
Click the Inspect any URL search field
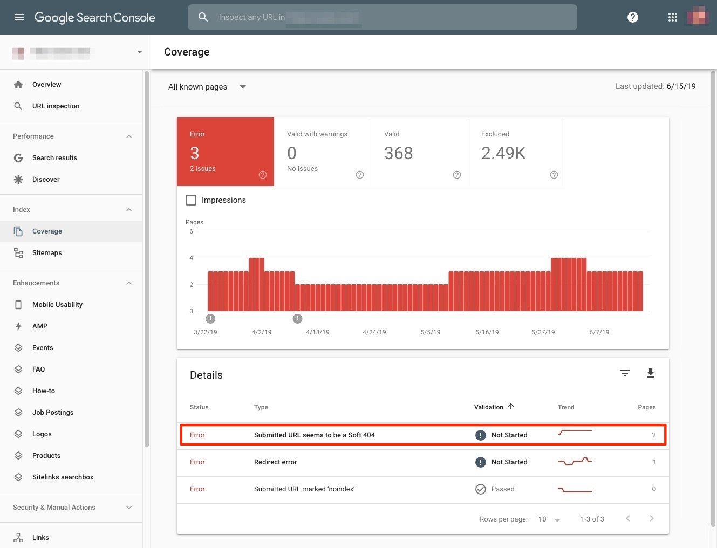pos(382,17)
